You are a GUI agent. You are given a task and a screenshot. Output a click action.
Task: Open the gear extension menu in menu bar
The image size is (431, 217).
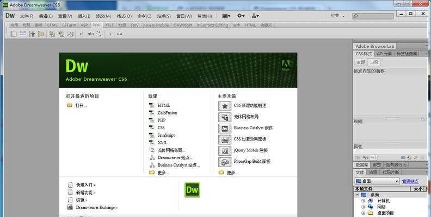[x=241, y=16]
